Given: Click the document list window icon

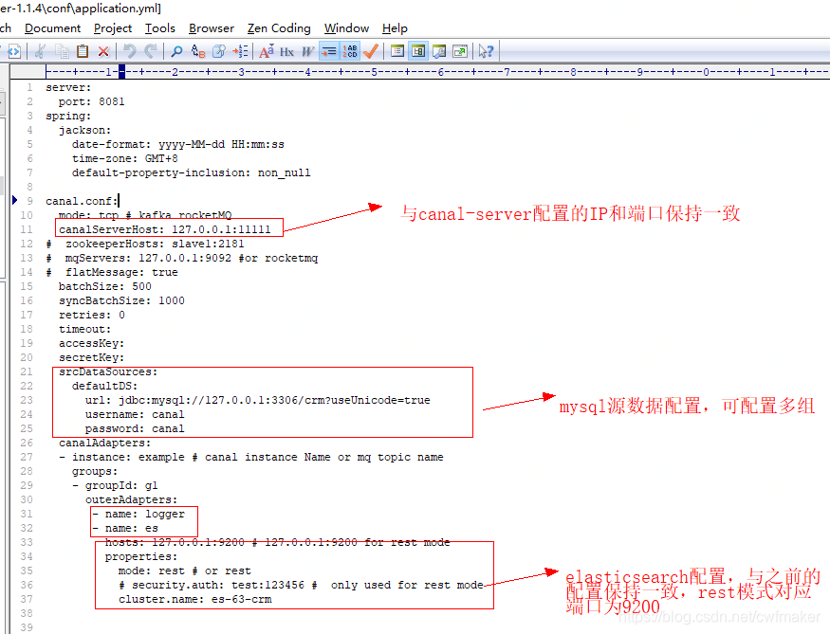Looking at the screenshot, I should [397, 51].
